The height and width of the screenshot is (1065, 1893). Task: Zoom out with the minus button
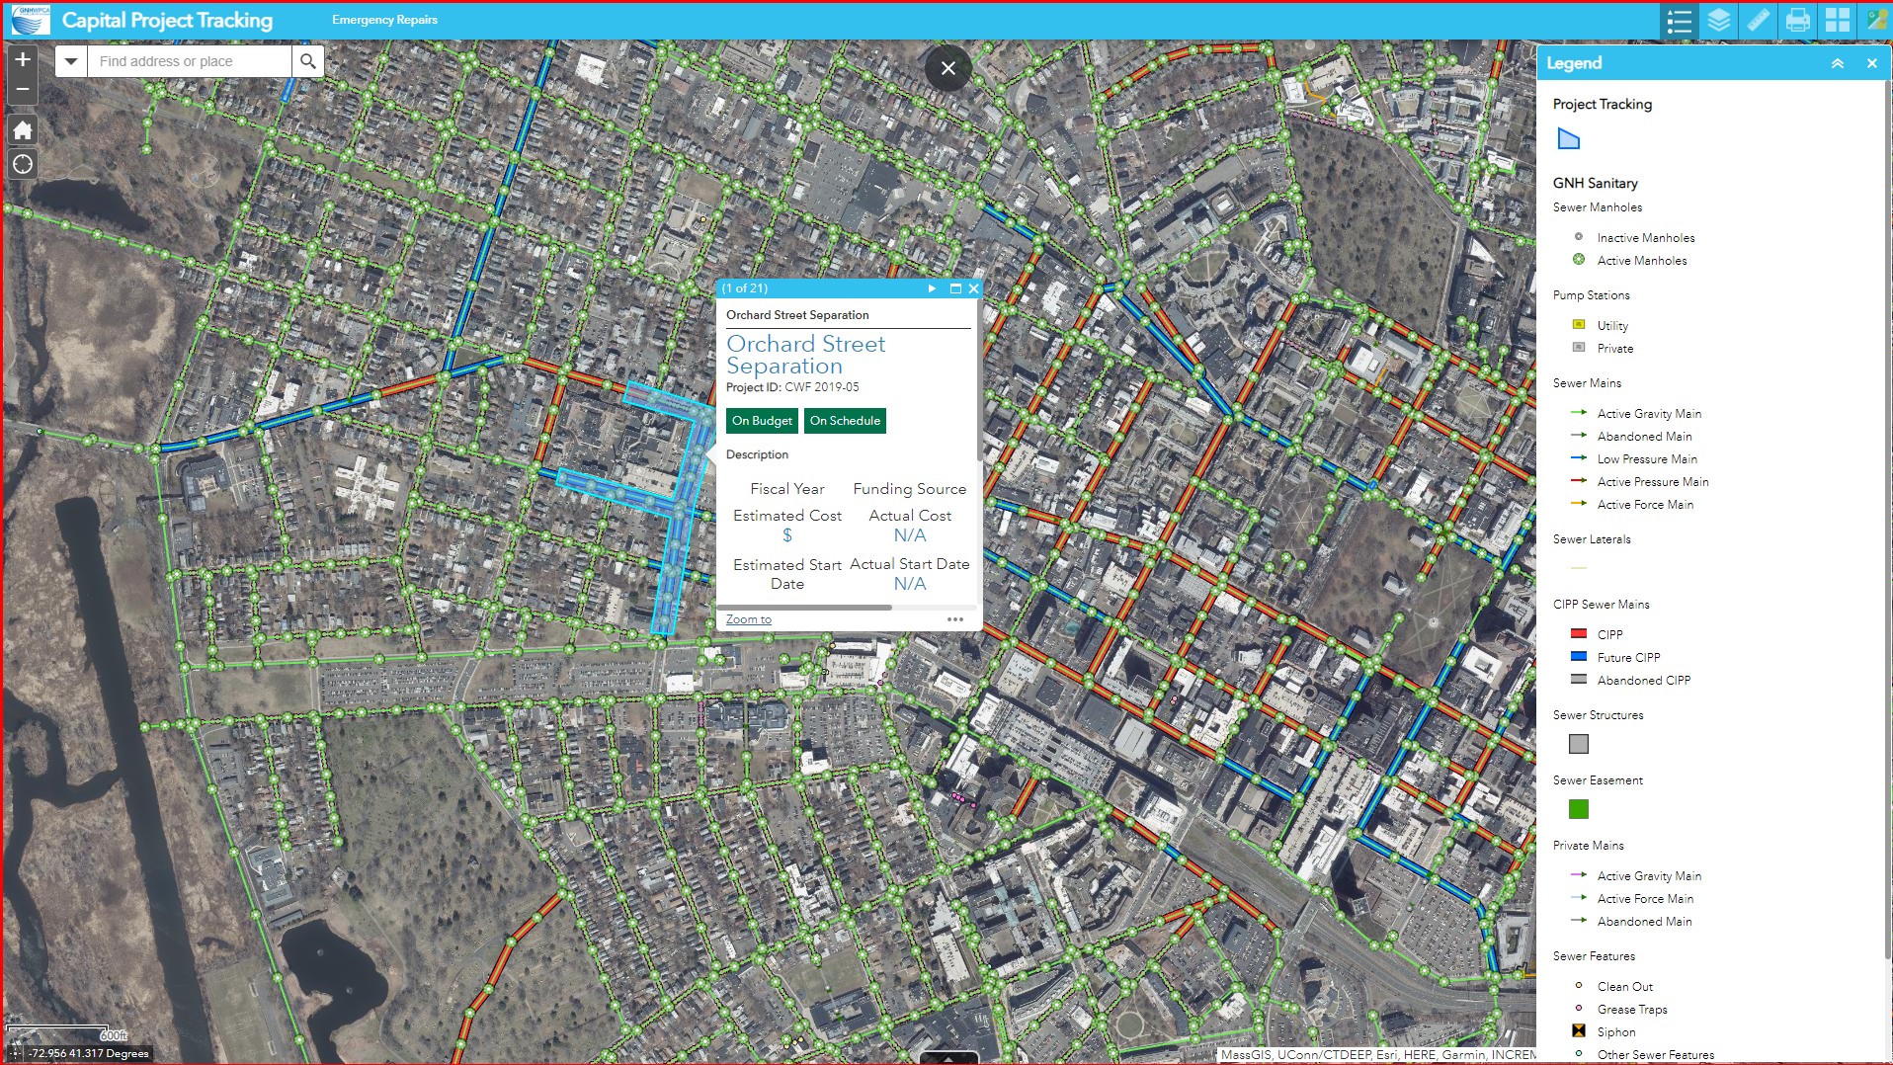point(22,88)
